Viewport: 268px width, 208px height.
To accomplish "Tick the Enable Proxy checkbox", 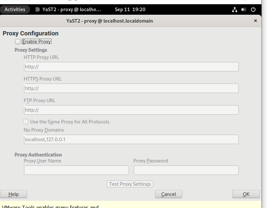I will click(x=18, y=42).
